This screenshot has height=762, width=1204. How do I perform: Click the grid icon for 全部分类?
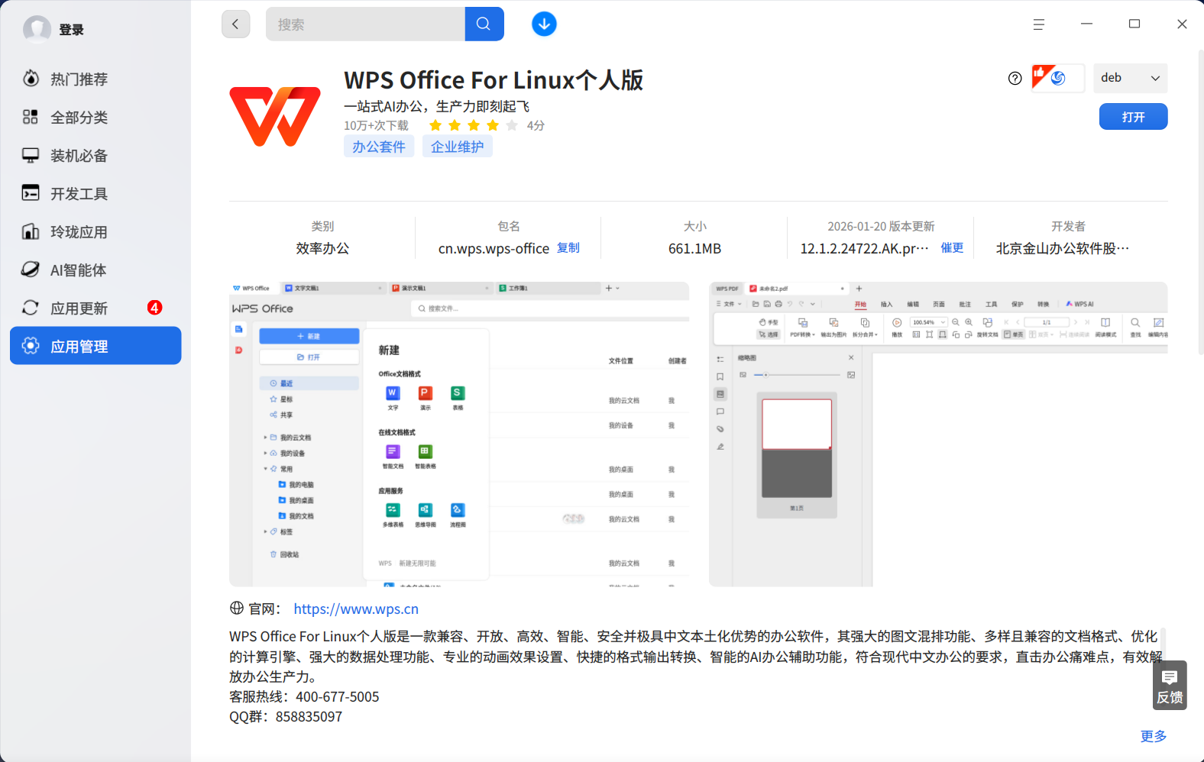[31, 117]
